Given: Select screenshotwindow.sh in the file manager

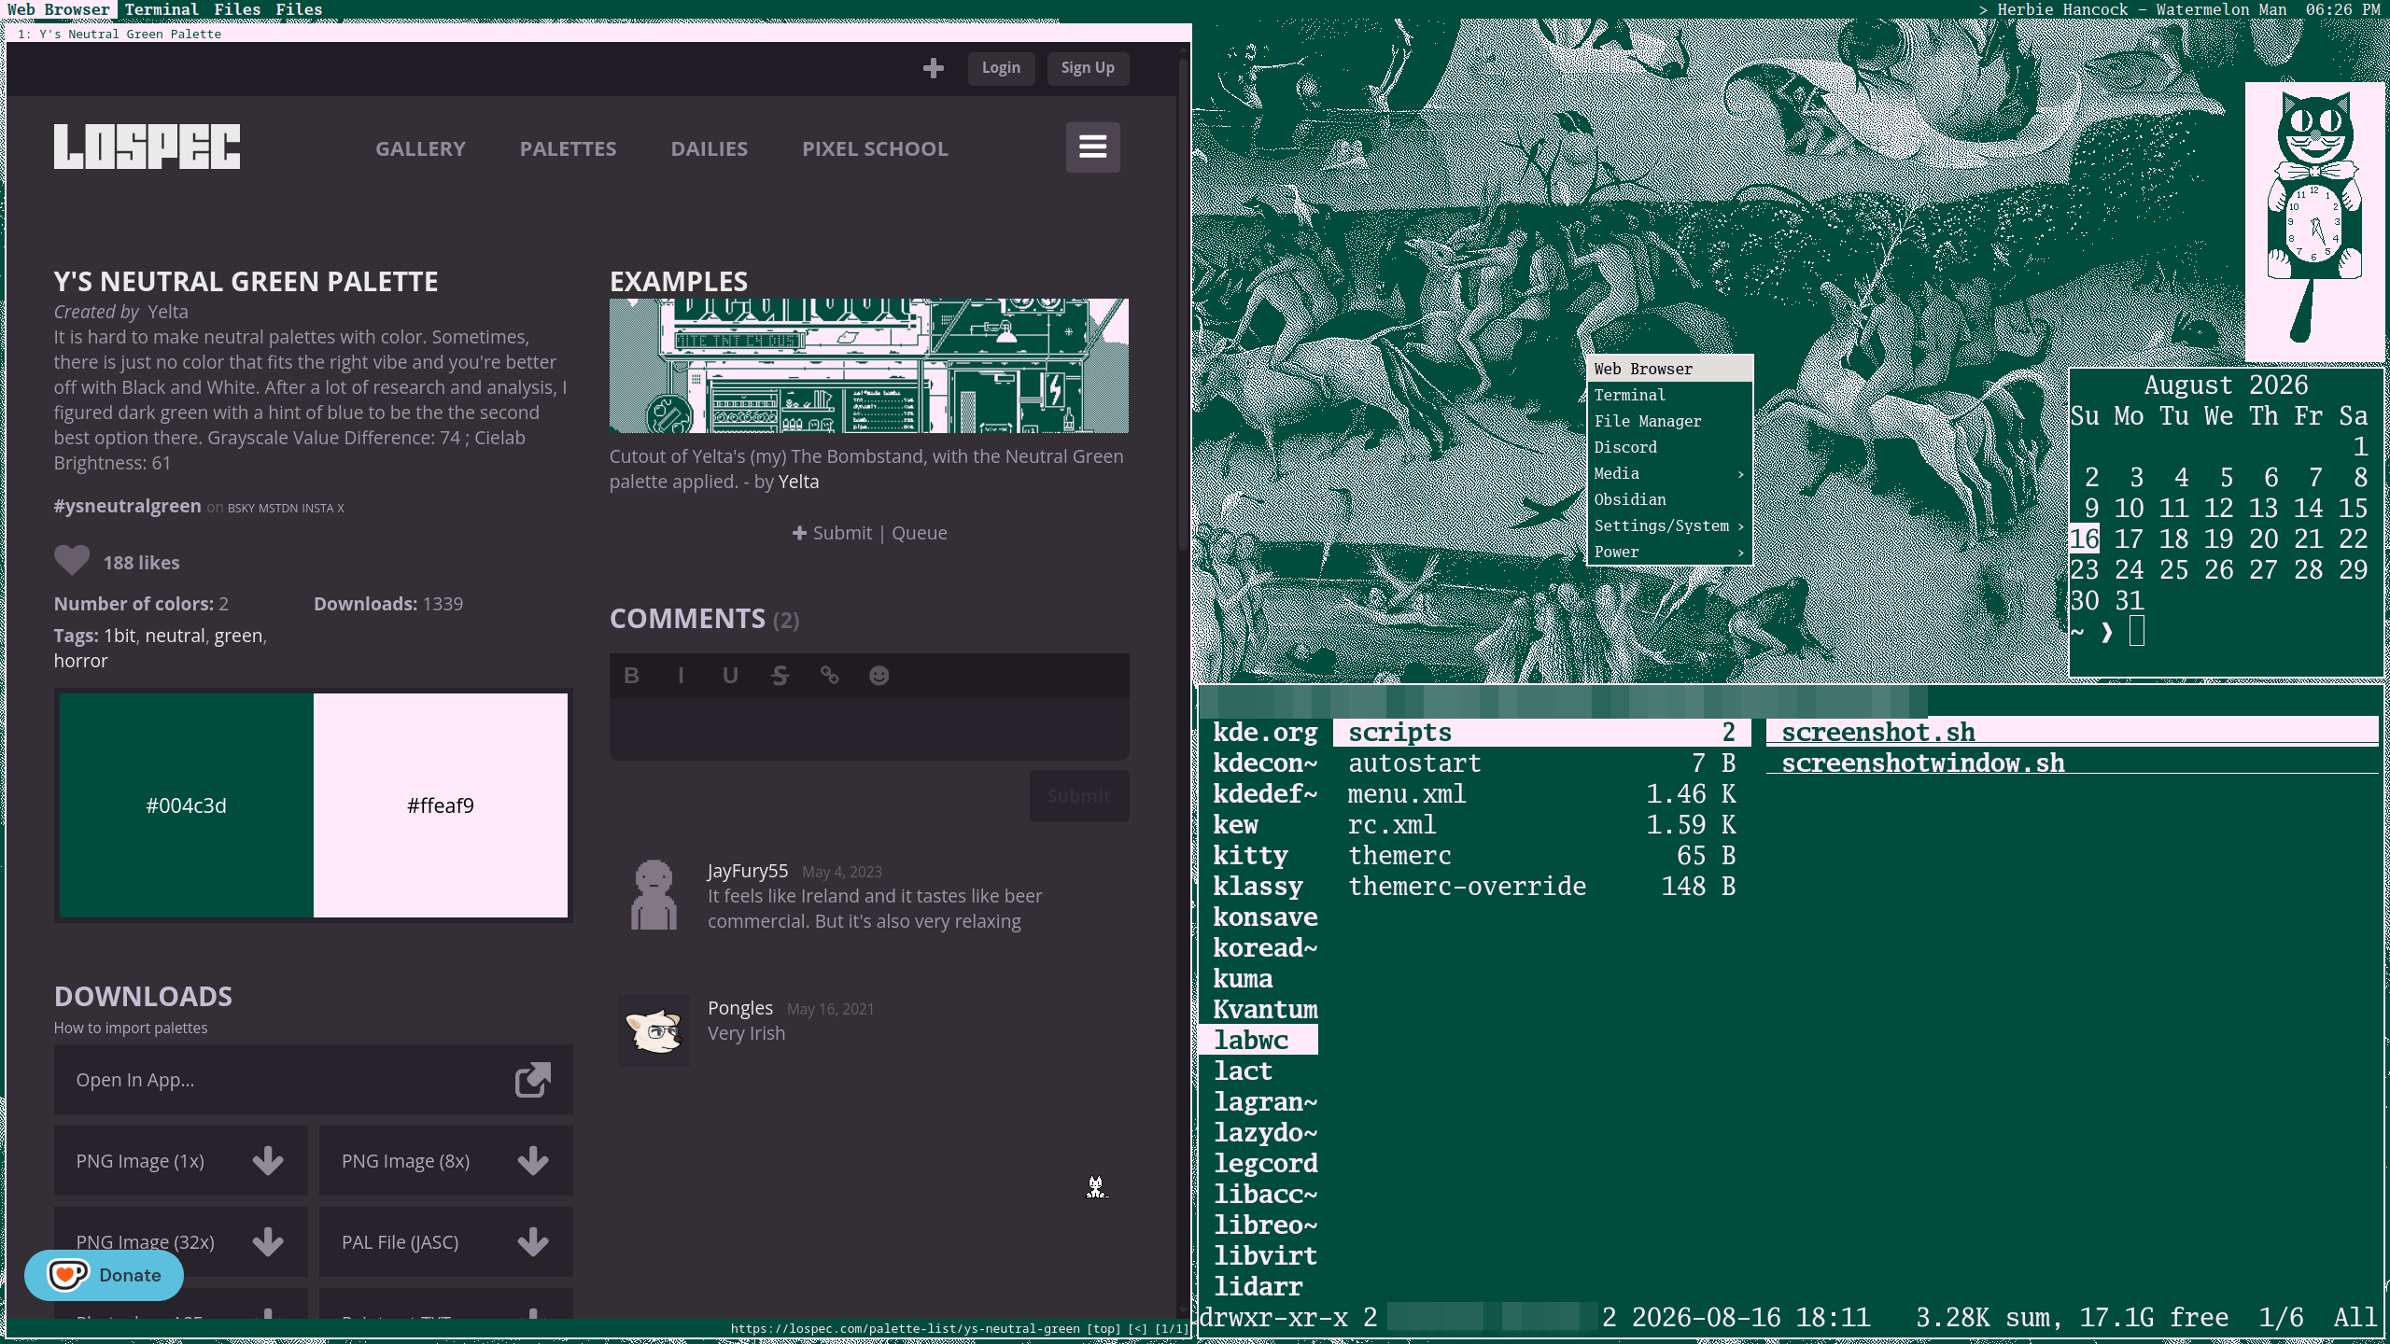Looking at the screenshot, I should pos(2072,763).
